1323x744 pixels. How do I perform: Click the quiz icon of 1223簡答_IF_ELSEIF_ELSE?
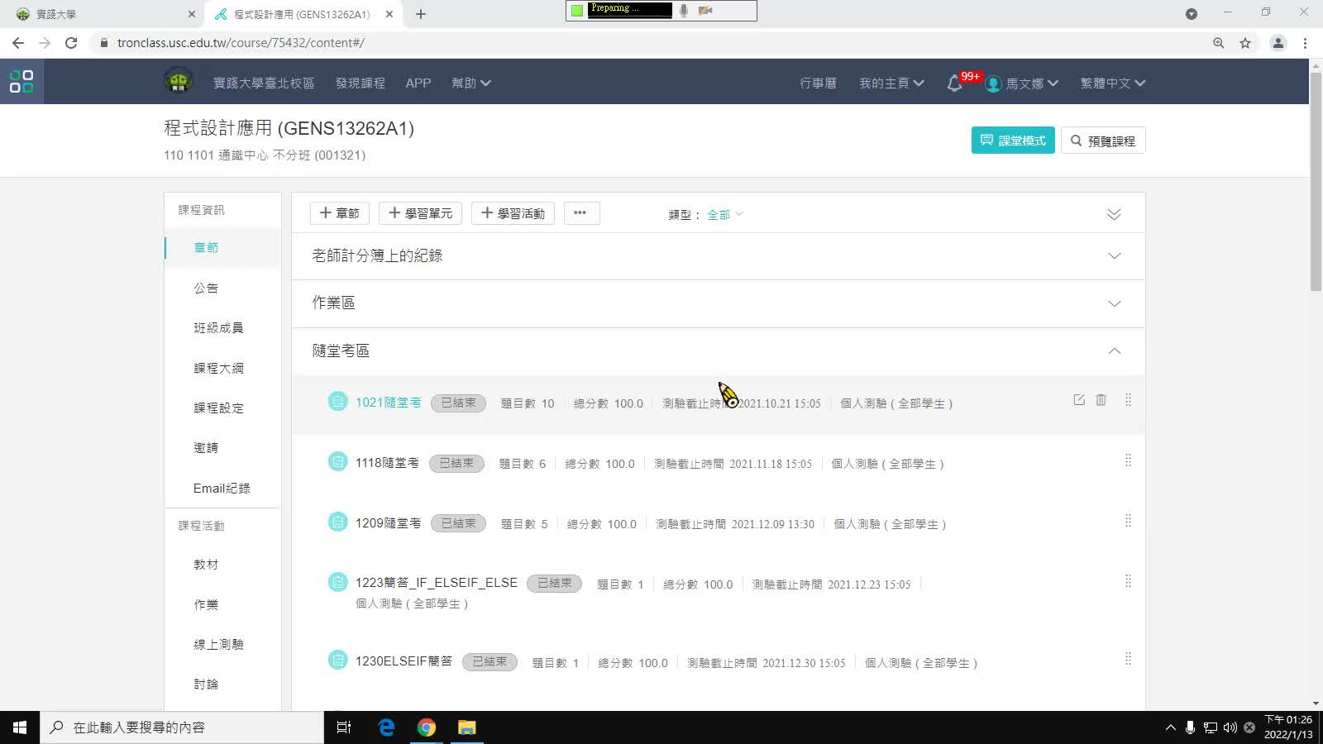point(337,583)
